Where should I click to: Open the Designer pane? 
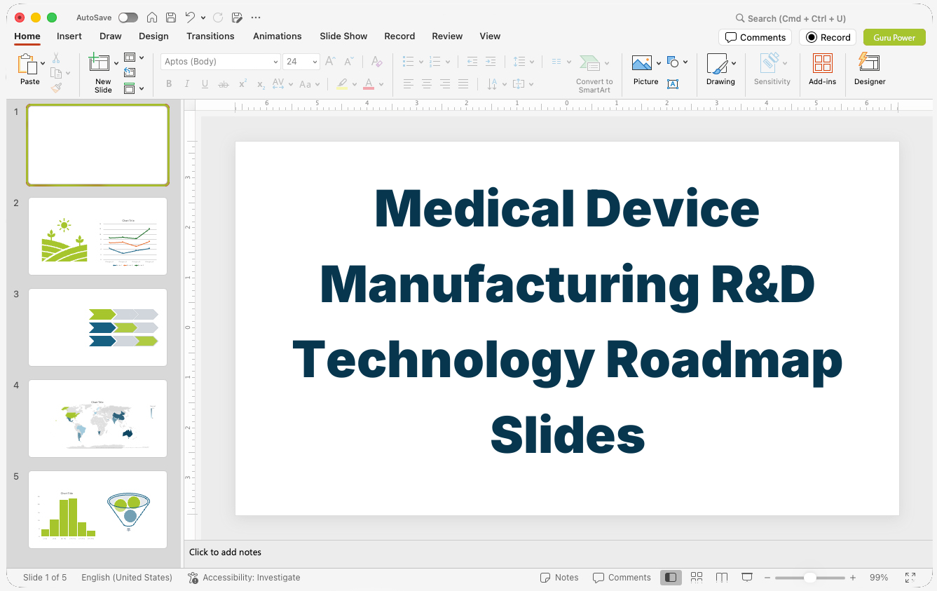[870, 70]
